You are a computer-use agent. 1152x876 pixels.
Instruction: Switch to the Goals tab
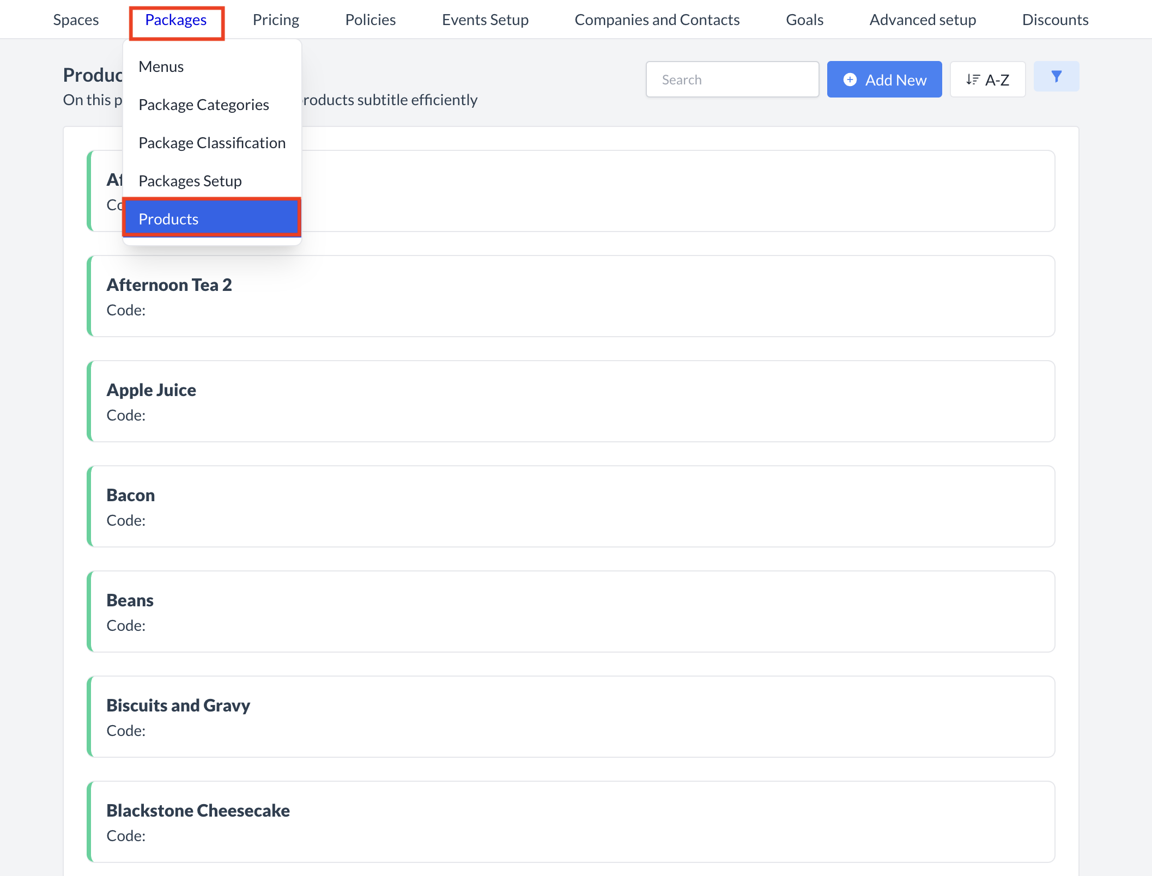tap(804, 20)
